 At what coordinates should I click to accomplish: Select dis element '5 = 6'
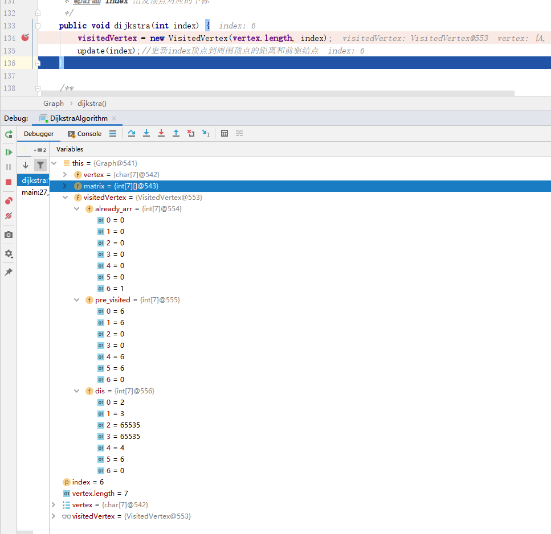coord(300,459)
